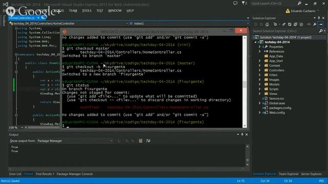Open the TOOLS menu
This screenshot has width=328, height=184.
(87, 11)
